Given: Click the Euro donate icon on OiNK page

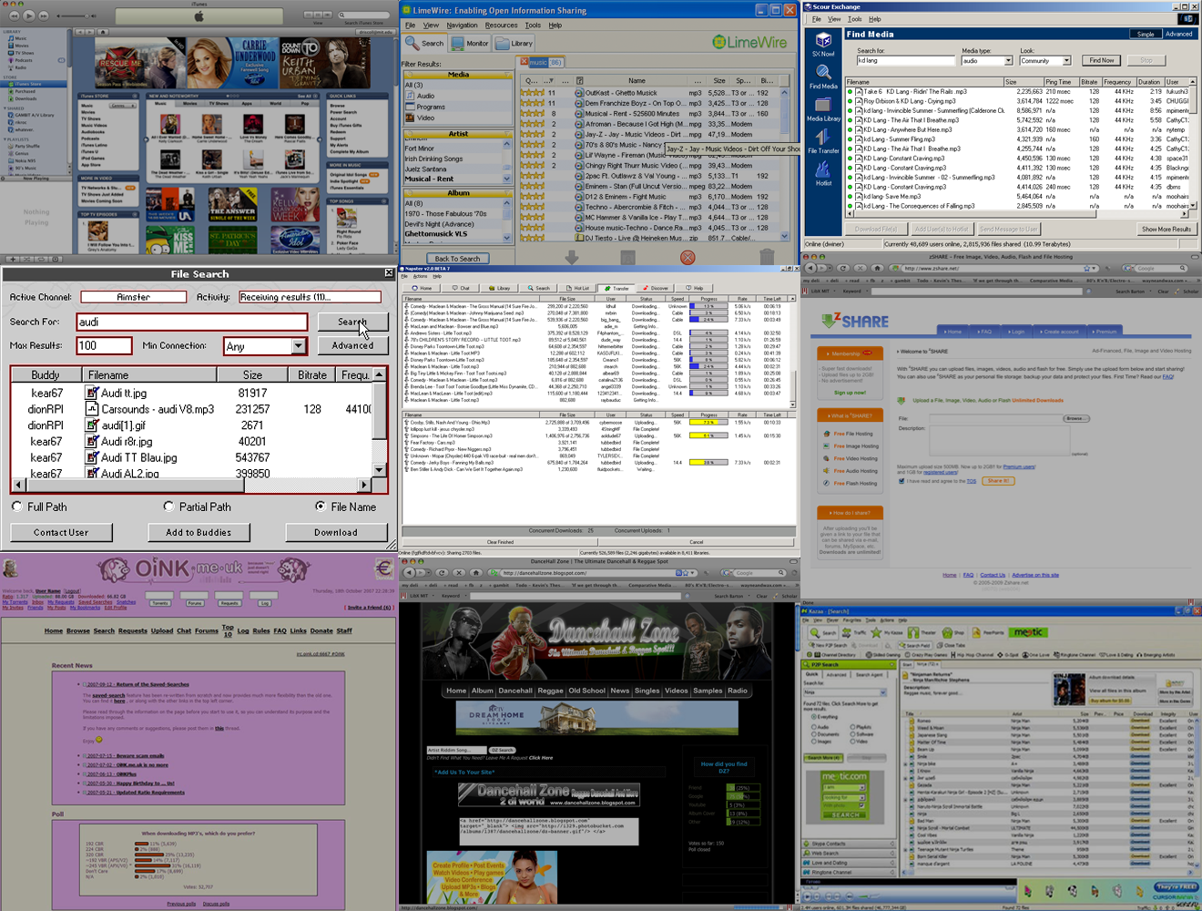Looking at the screenshot, I should (x=383, y=569).
